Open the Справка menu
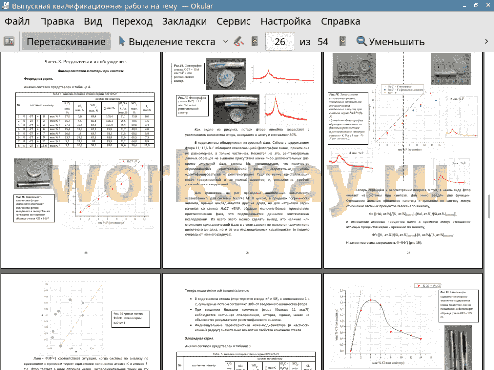The width and height of the screenshot is (494, 370). pyautogui.click(x=340, y=21)
